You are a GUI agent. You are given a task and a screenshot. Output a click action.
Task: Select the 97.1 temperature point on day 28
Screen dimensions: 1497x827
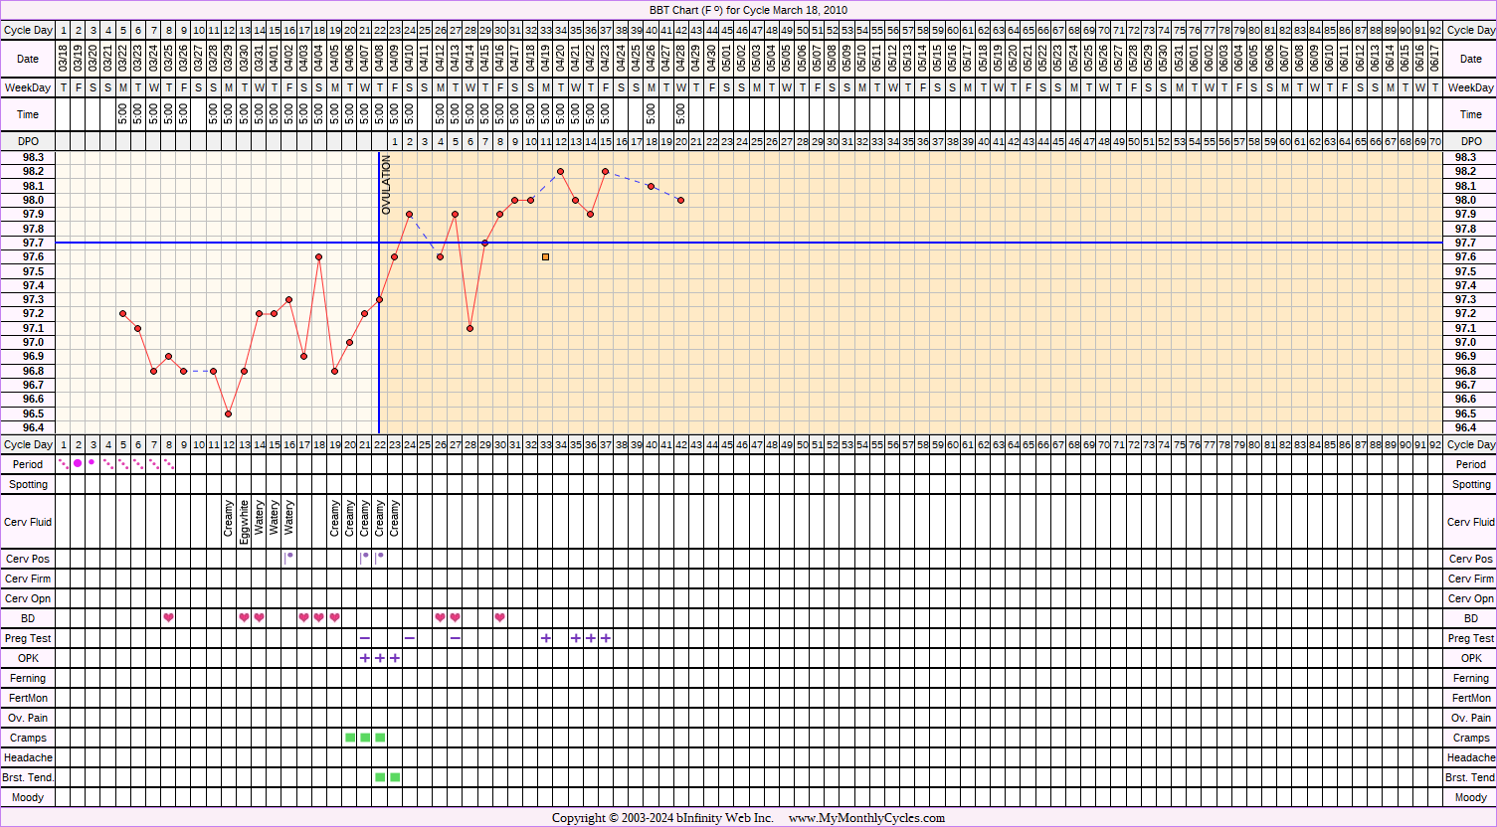point(469,328)
